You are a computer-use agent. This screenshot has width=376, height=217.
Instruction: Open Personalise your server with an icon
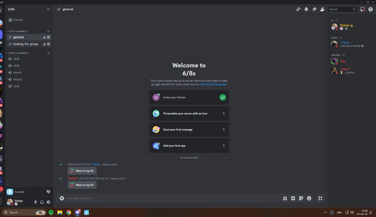(189, 114)
